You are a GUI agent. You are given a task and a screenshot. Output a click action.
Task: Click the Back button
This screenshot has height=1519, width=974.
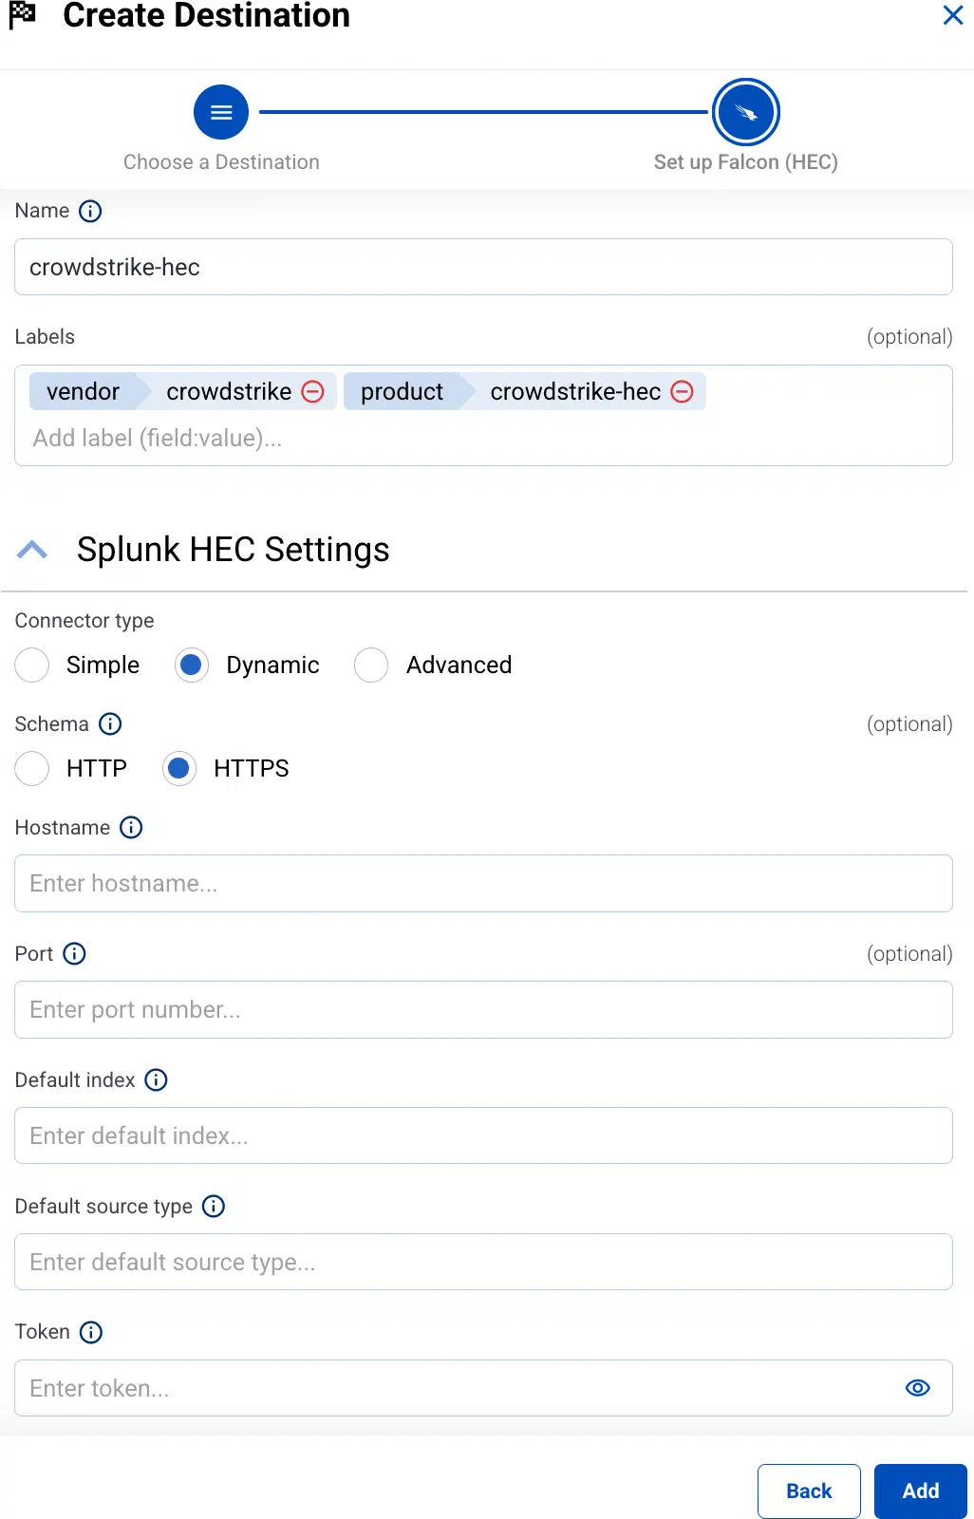point(809,1491)
